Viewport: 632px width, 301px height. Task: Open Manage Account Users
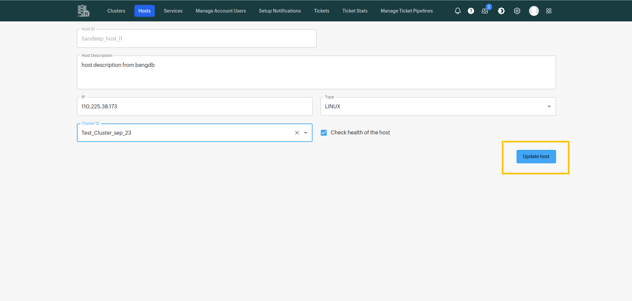click(x=221, y=11)
